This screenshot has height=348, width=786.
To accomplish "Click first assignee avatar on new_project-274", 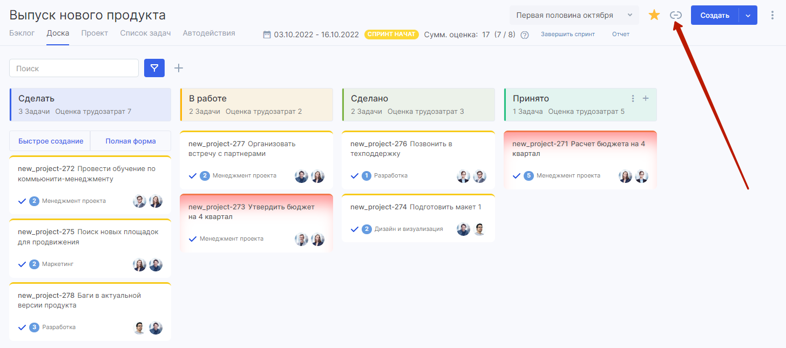I will (463, 229).
